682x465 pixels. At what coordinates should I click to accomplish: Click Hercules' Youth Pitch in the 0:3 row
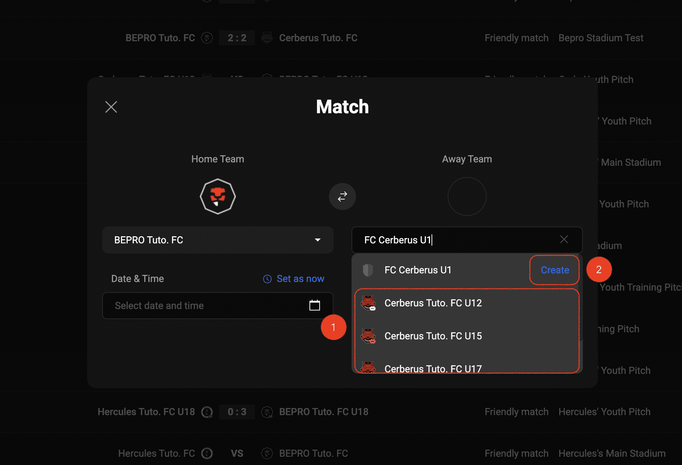(x=605, y=412)
